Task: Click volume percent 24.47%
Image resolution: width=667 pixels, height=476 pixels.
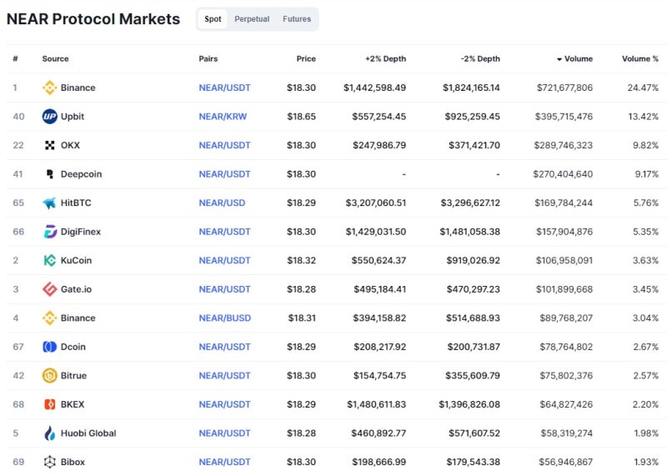Action: click(x=643, y=88)
